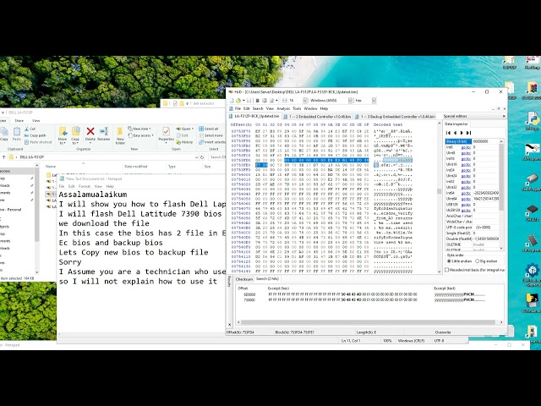
Task: Switch to 1 -- 3 Backup Embedded Controller tab
Action: click(x=395, y=117)
